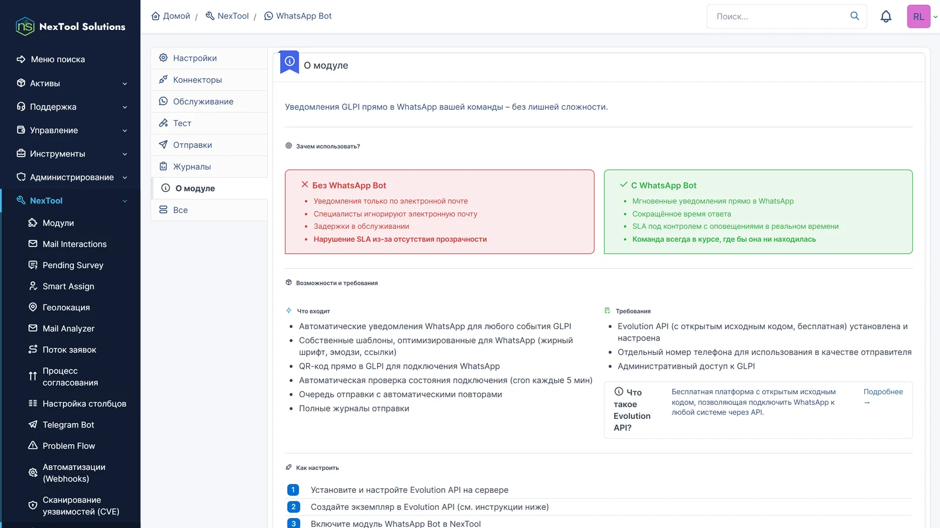Expand the Инструменты menu chevron
Image resolution: width=940 pixels, height=528 pixels.
(125, 154)
